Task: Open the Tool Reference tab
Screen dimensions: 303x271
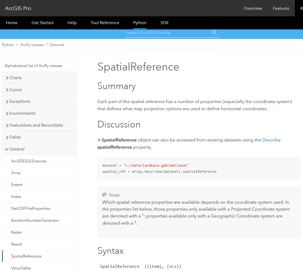Action: pyautogui.click(x=105, y=23)
